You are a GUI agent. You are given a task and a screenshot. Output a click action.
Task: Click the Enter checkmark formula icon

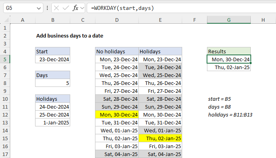click(x=66, y=8)
